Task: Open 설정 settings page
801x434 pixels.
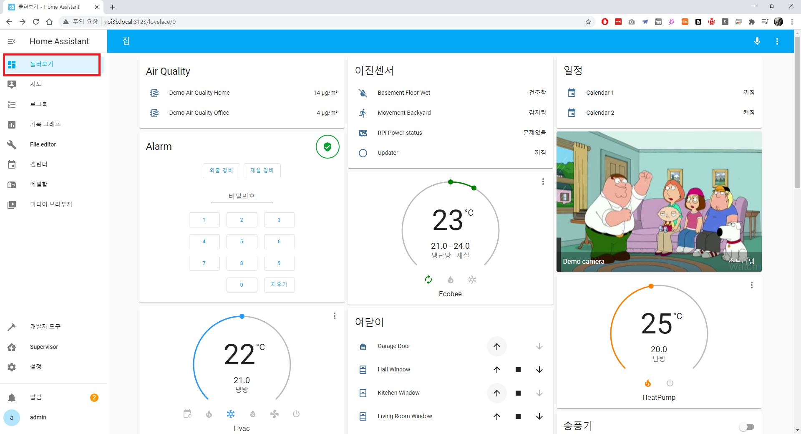Action: [x=53, y=367]
